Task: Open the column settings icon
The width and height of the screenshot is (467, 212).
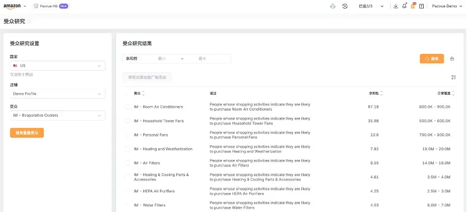Action: click(x=454, y=77)
